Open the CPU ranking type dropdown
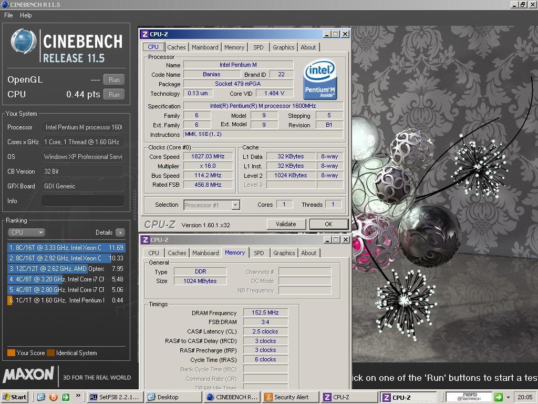This screenshot has height=404, width=538. [26, 232]
